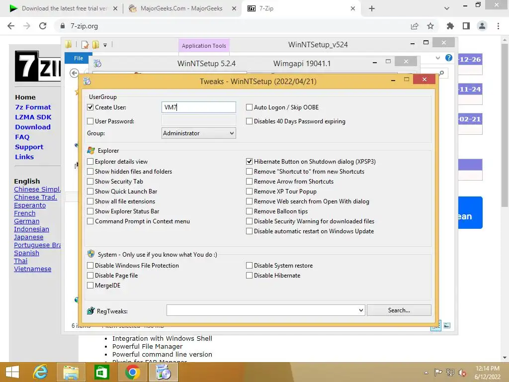Click the network tray icon
509x382 pixels.
coord(450,372)
